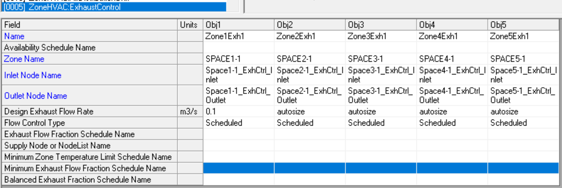
Task: Click autosize cell under Obj2
Action: click(x=309, y=112)
